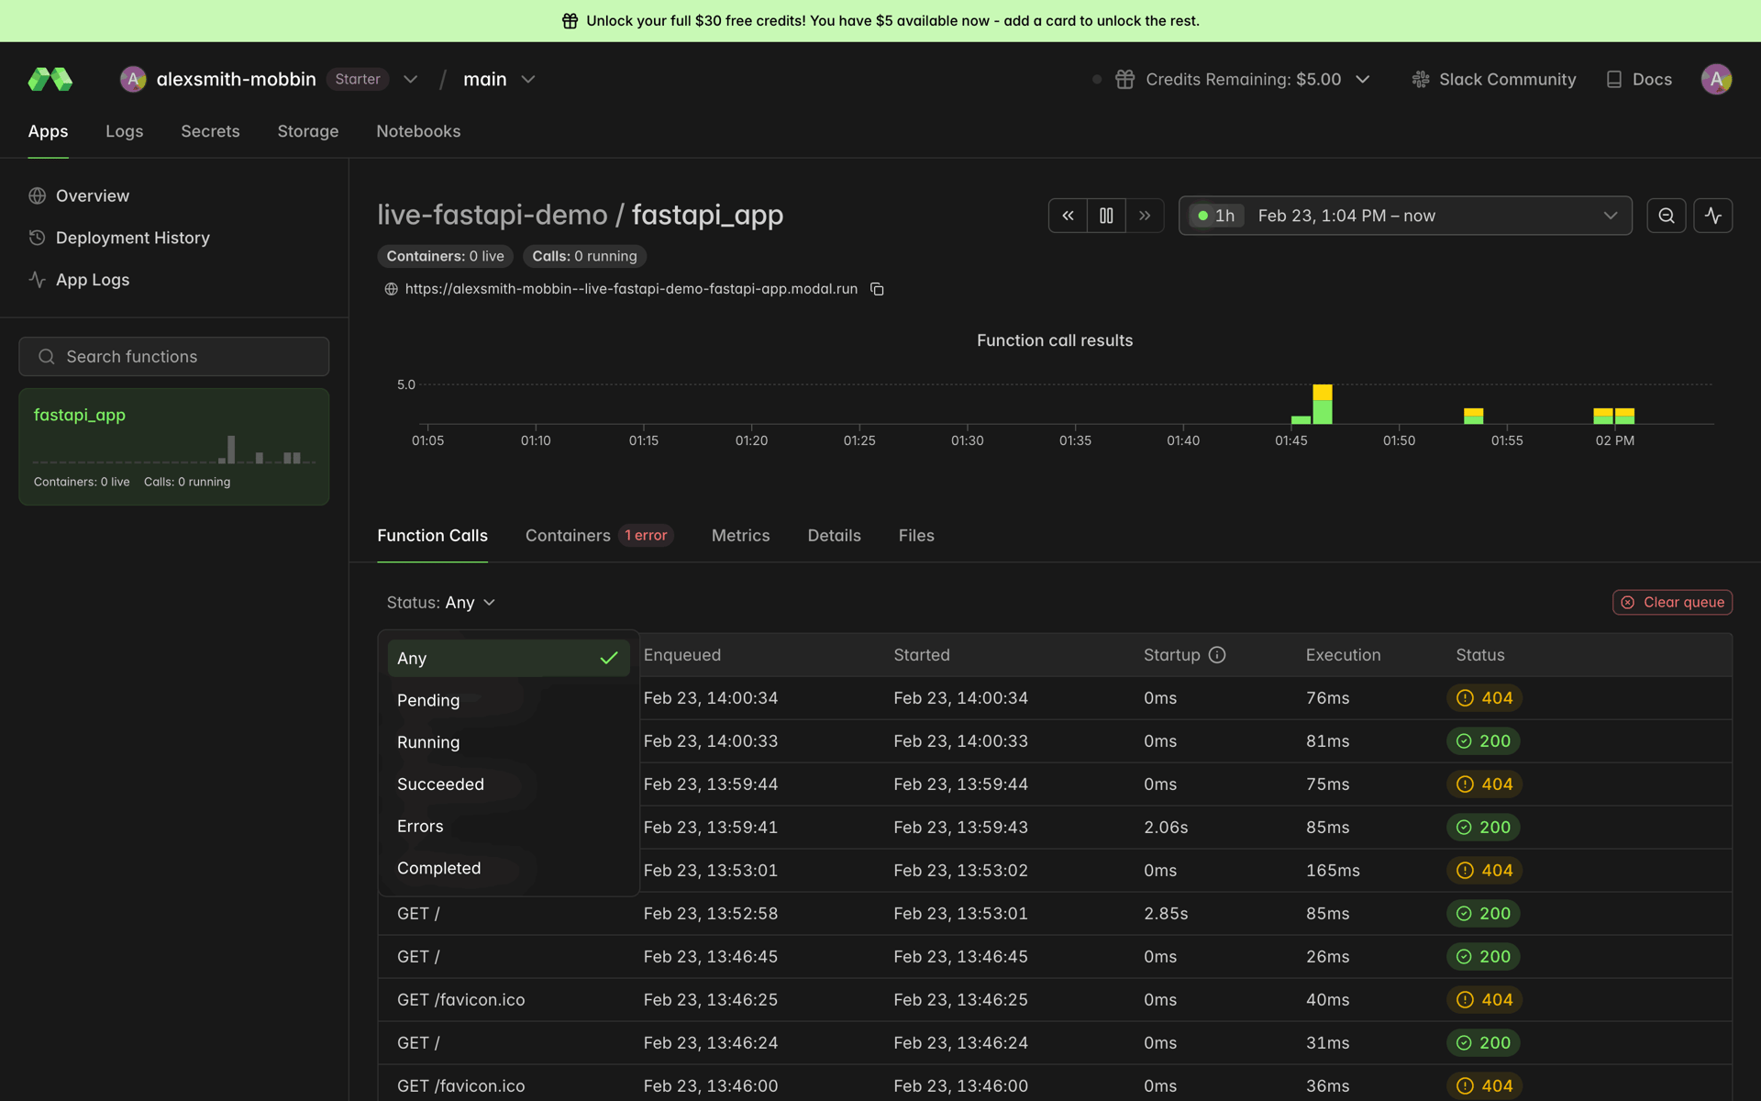The height and width of the screenshot is (1101, 1761).
Task: Open the Secrets tab
Action: click(x=210, y=131)
